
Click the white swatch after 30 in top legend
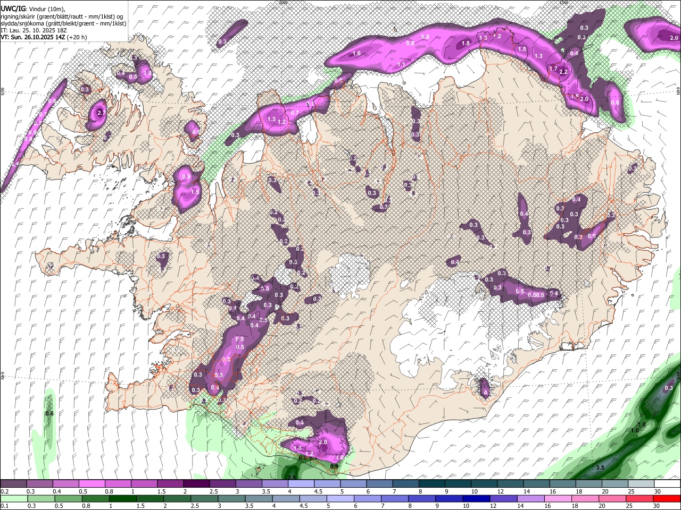668,484
